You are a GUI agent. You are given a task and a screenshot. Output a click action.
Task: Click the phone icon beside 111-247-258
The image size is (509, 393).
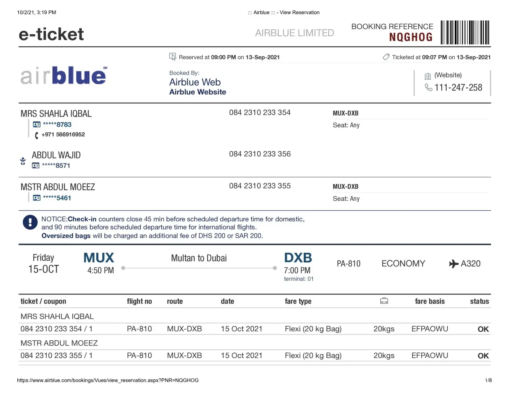pyautogui.click(x=428, y=87)
